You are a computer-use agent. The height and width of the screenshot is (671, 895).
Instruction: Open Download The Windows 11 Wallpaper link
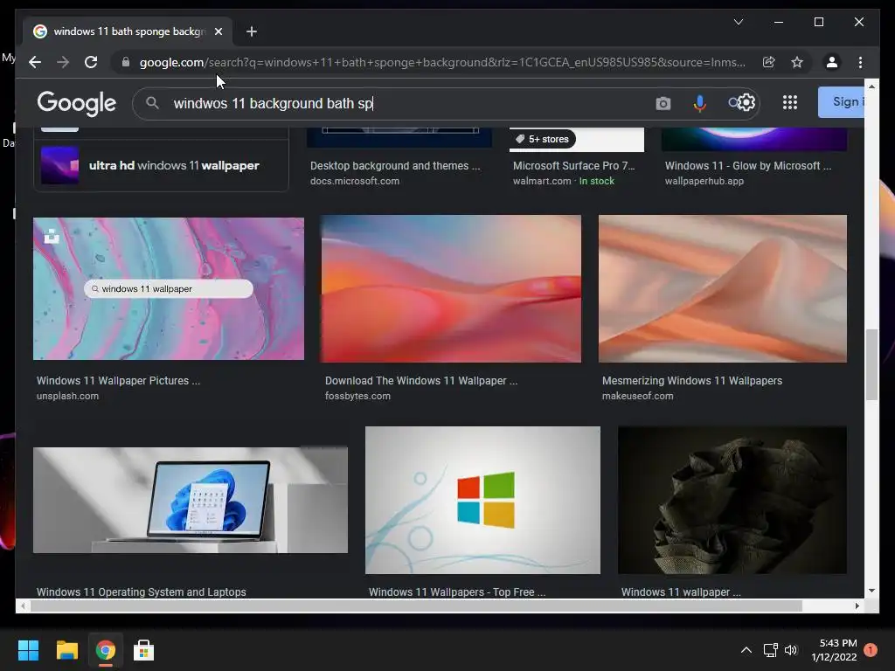click(x=421, y=381)
